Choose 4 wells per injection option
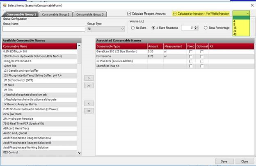The width and height of the screenshot is (256, 166). (x=241, y=21)
